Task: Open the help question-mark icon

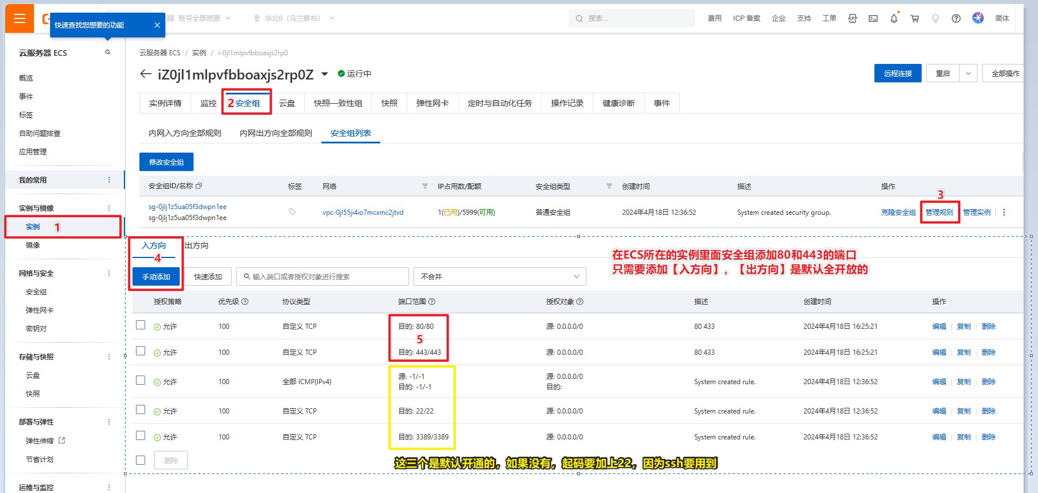Action: point(956,18)
